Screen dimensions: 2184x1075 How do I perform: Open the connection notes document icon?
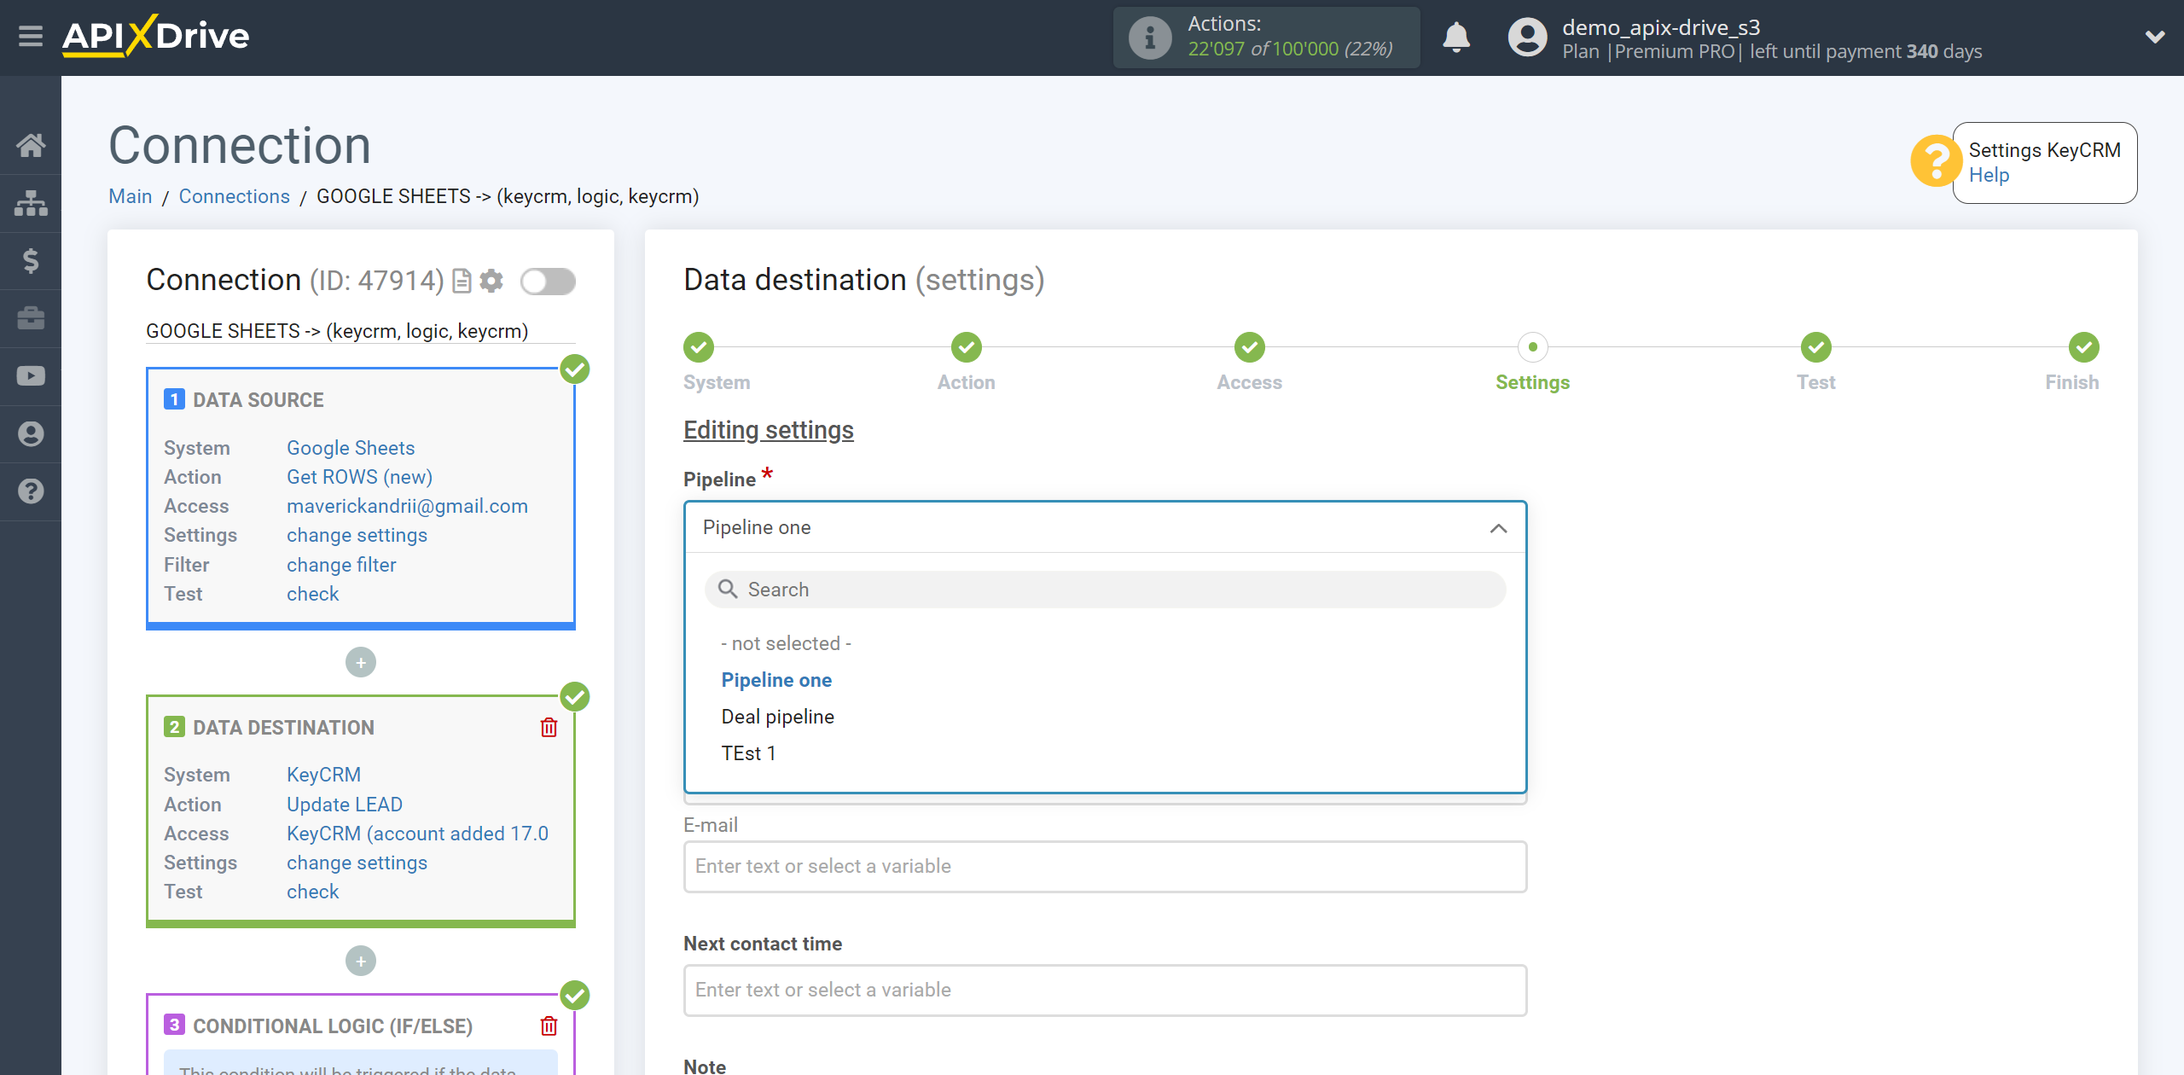click(x=462, y=281)
